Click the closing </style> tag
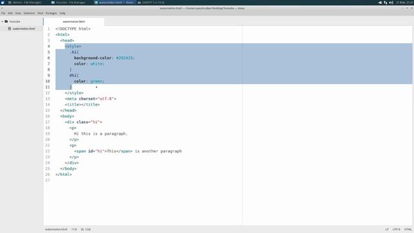 [x=74, y=93]
